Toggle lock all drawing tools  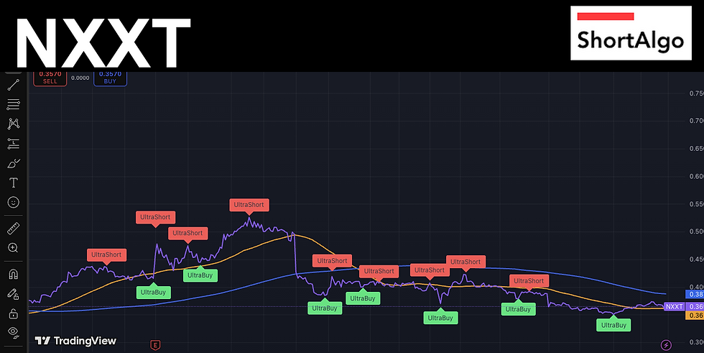pyautogui.click(x=13, y=313)
